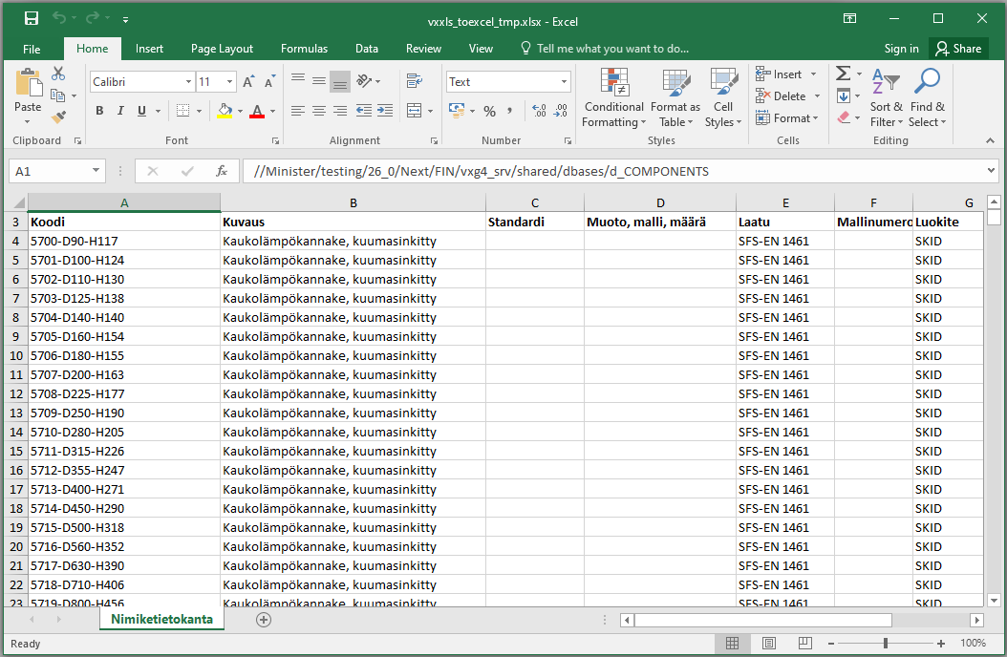Viewport: 1007px width, 657px height.
Task: Click the Save icon in title bar
Action: 31,19
